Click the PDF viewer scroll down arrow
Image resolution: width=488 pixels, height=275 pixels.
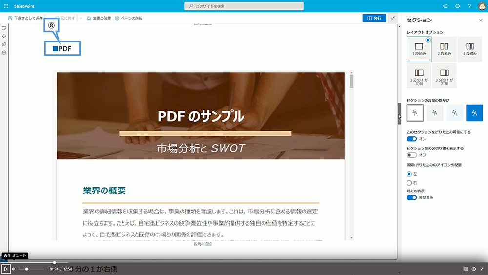coord(352,238)
